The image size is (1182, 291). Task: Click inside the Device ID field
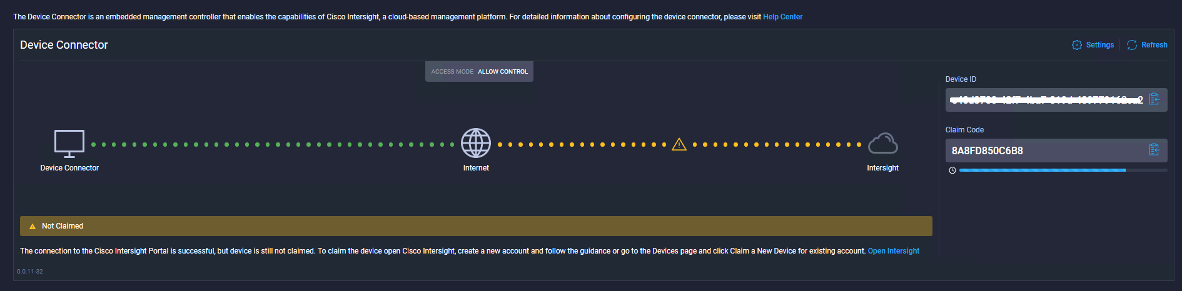pyautogui.click(x=1044, y=100)
